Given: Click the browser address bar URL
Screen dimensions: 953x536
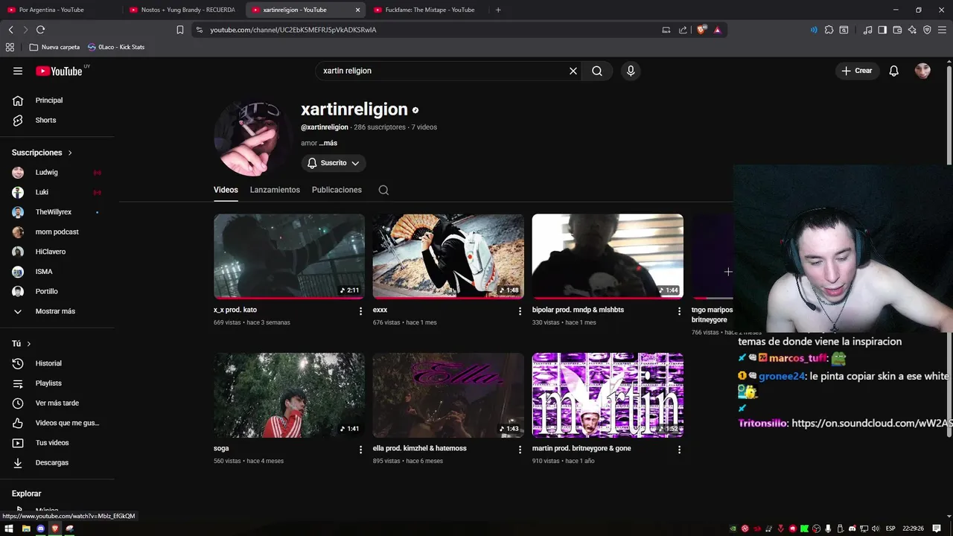Looking at the screenshot, I should click(x=293, y=30).
